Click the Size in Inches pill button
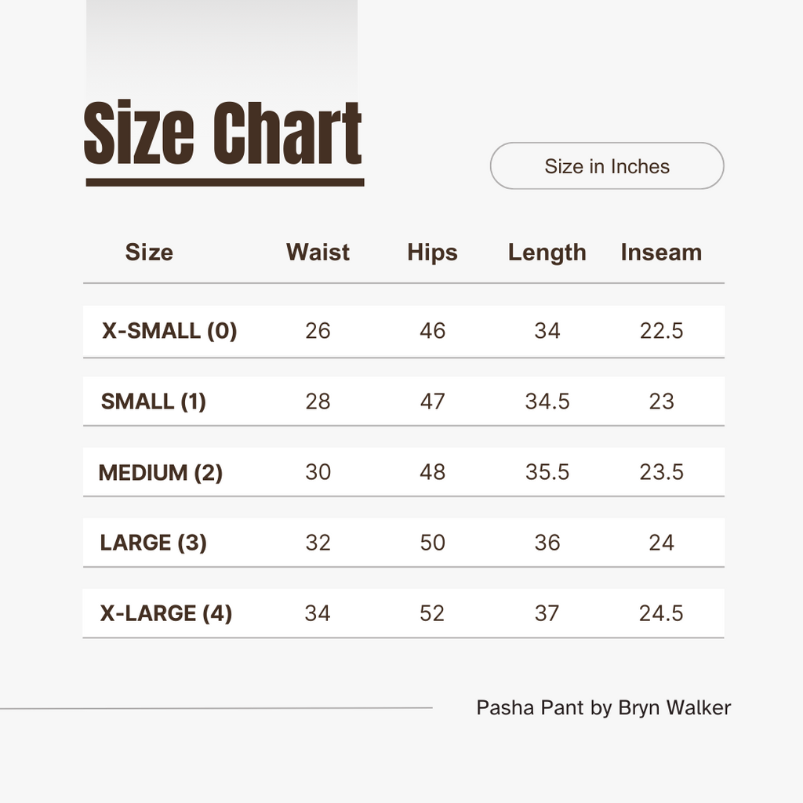 (607, 166)
